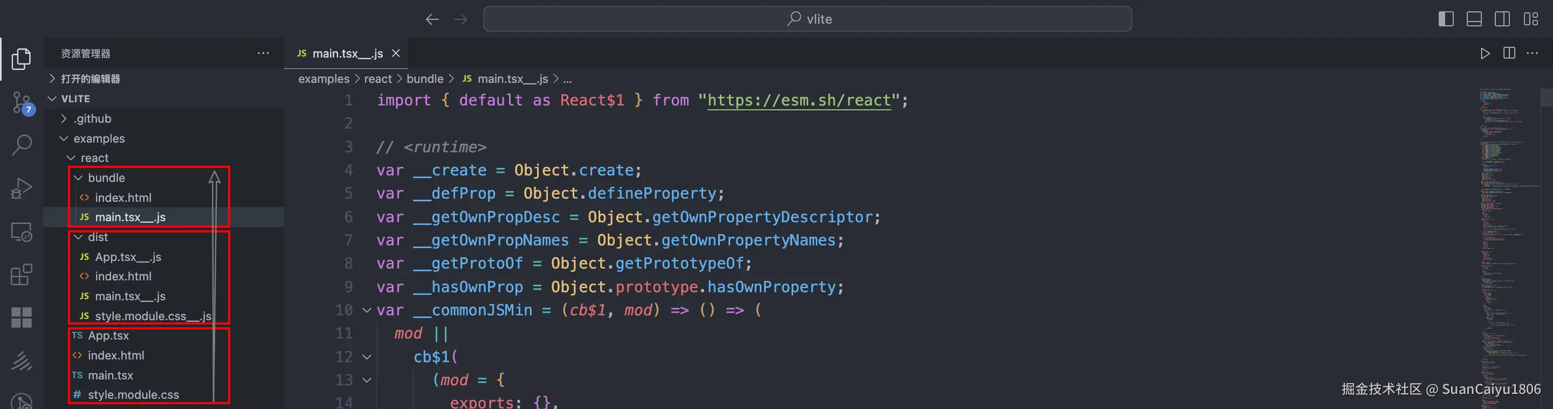Open App.tsx__.js in the dist folder
The width and height of the screenshot is (1553, 409).
(x=164, y=257)
